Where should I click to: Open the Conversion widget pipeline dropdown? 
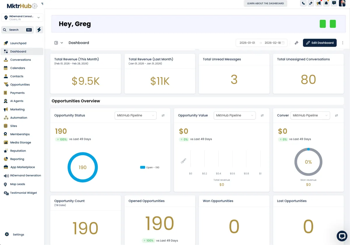tap(310, 116)
